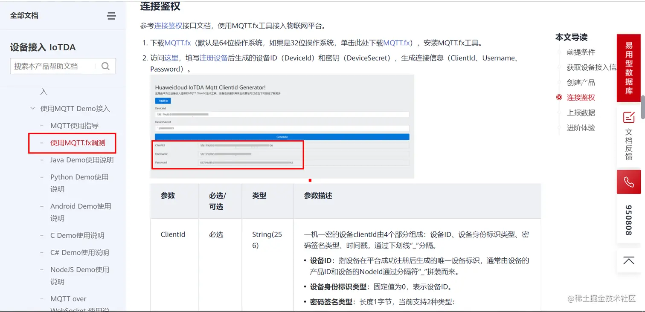Open NodeJS Demo使用说明 page
Screen dimensions: 645x312
80,275
